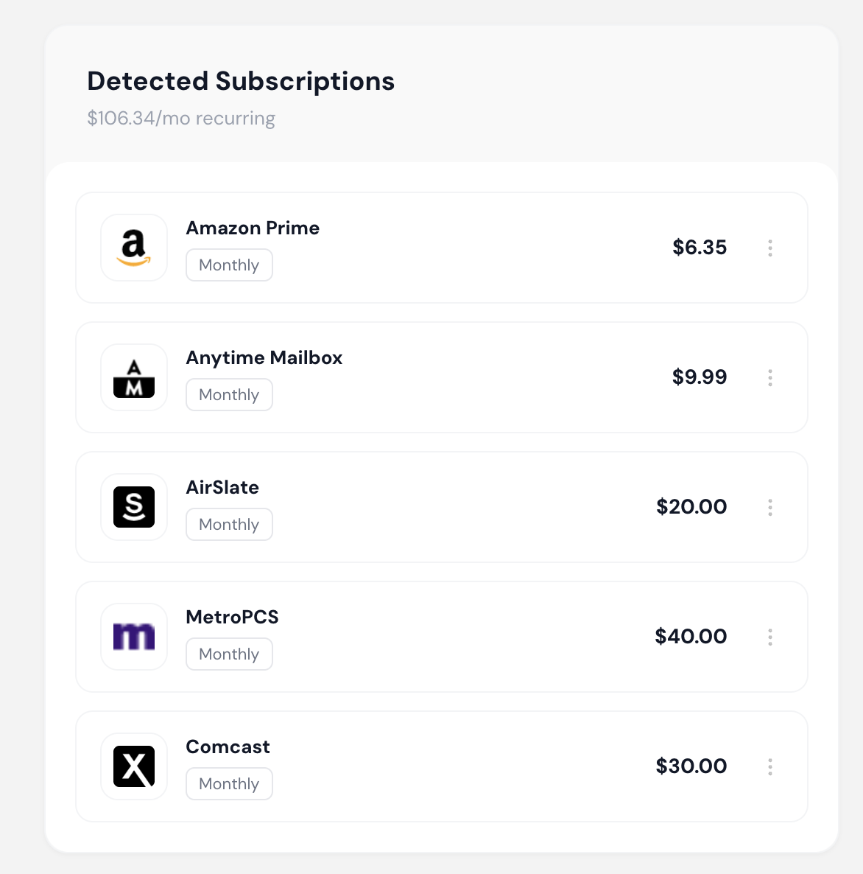Image resolution: width=863 pixels, height=874 pixels.
Task: Click the Monthly tag under Anytime Mailbox
Action: point(229,395)
